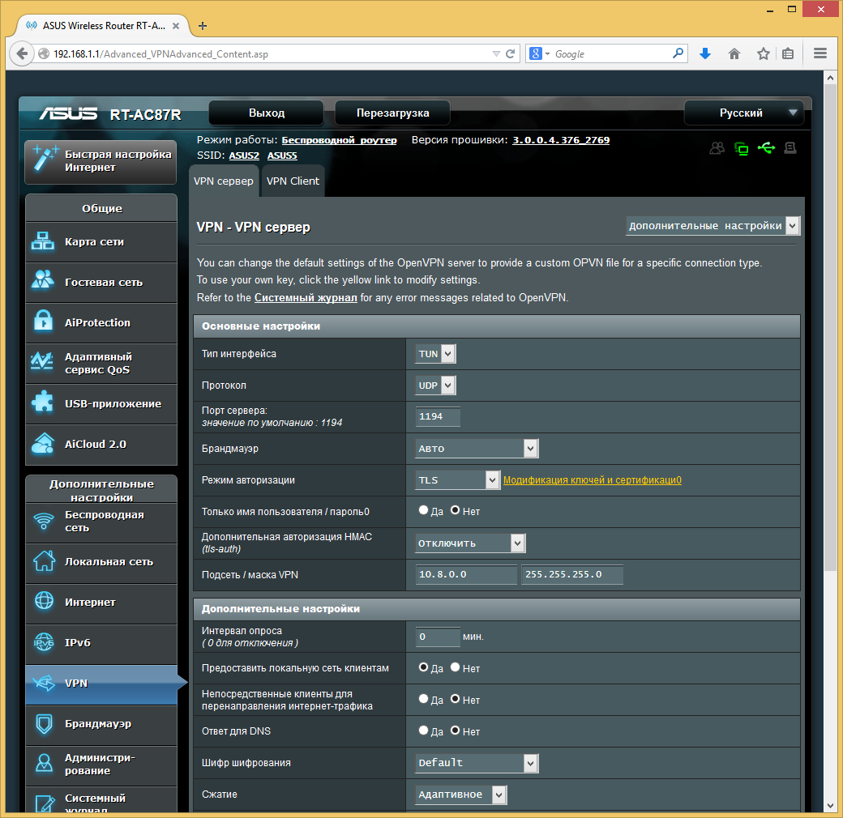The image size is (843, 818).
Task: Open Карта сети network map
Action: click(x=101, y=242)
